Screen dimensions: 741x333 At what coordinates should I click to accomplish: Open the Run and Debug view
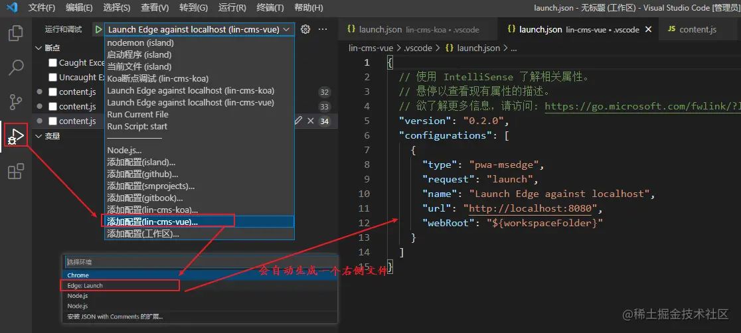15,135
